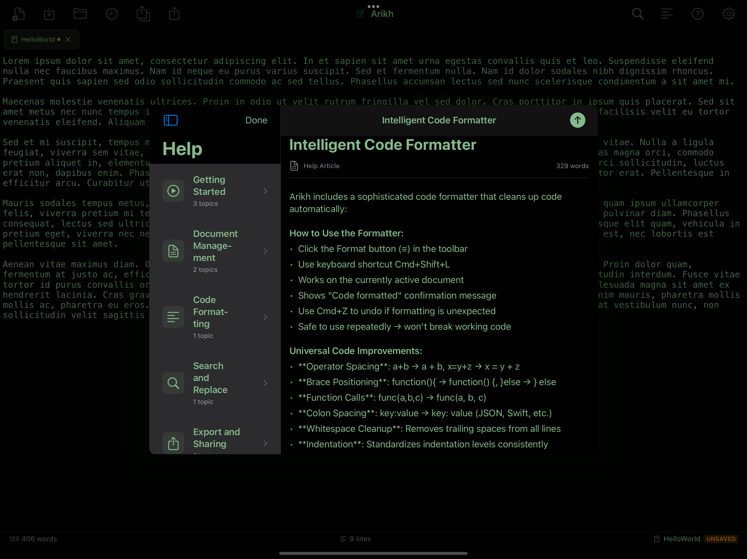Click the export documents stack icon
Image resolution: width=747 pixels, height=559 pixels.
tap(143, 14)
